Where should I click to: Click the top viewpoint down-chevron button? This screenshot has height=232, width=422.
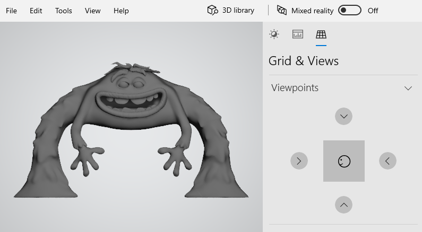343,117
